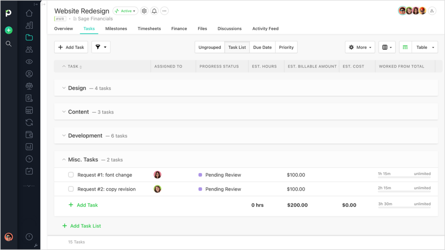Open Projects from the left sidebar folder icon
445x250 pixels.
pos(29,37)
